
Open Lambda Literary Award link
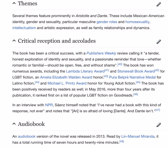85,71
